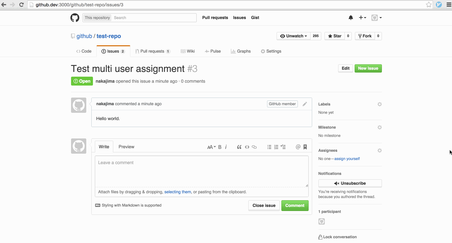
Task: Open the @mention helper icon
Action: click(298, 147)
